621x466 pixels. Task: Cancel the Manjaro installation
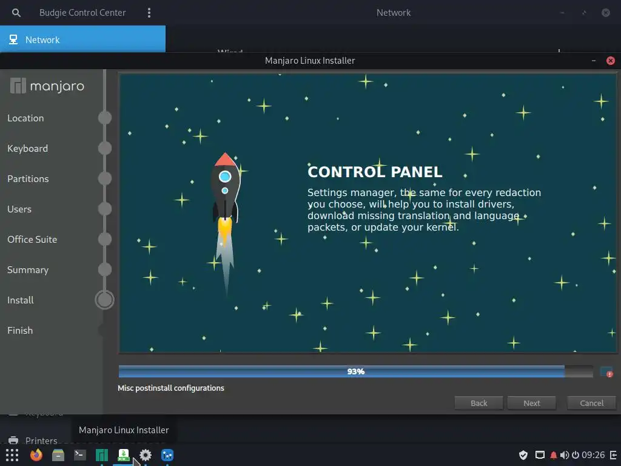click(x=592, y=403)
